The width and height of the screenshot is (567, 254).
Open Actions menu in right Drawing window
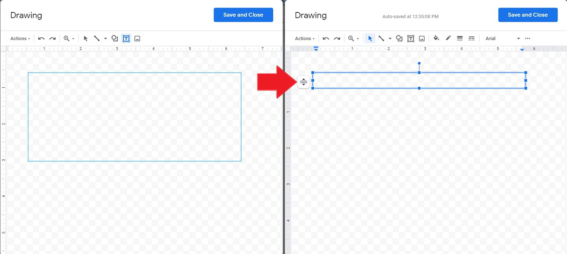(305, 39)
